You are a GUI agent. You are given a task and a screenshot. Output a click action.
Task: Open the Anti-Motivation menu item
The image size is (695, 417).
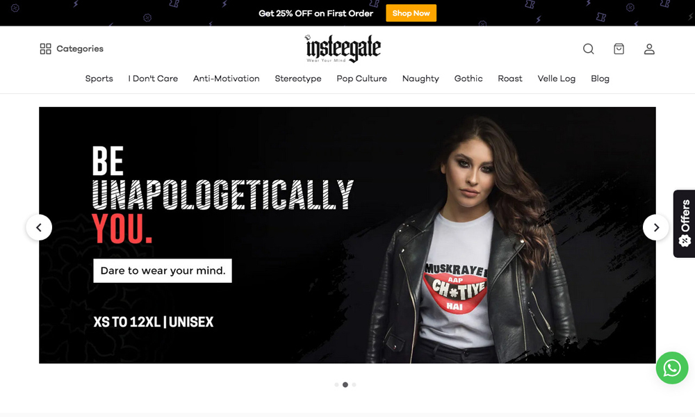(226, 79)
